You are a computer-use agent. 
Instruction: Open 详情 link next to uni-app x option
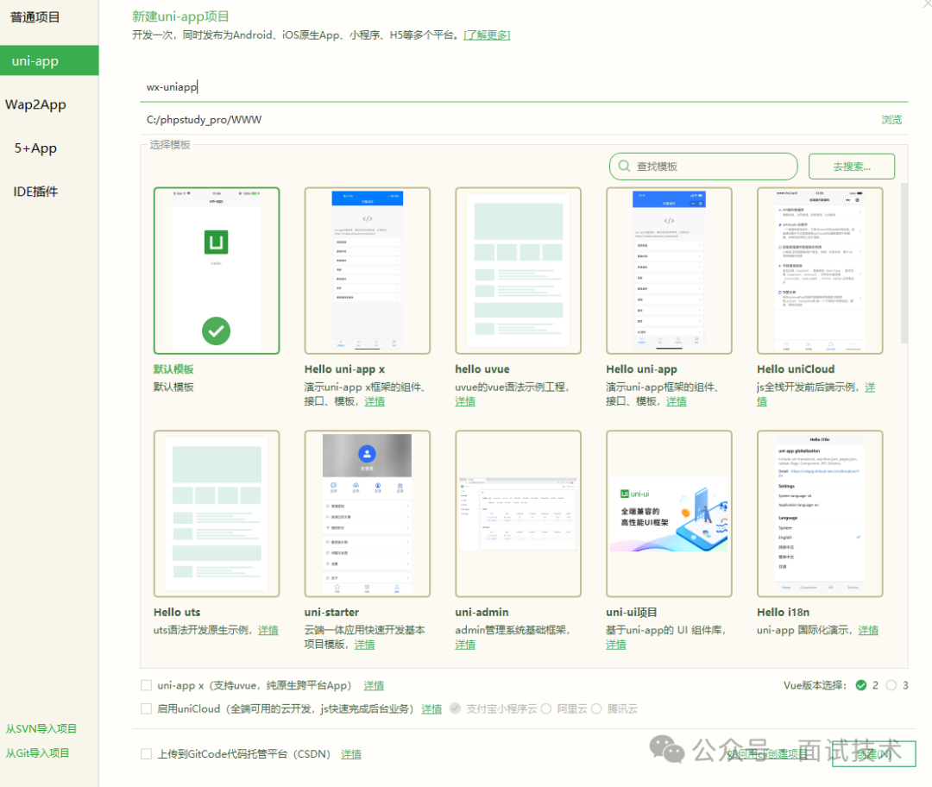pyautogui.click(x=374, y=685)
